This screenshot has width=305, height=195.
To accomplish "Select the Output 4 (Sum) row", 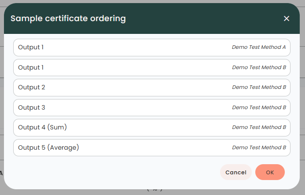I will coord(152,128).
